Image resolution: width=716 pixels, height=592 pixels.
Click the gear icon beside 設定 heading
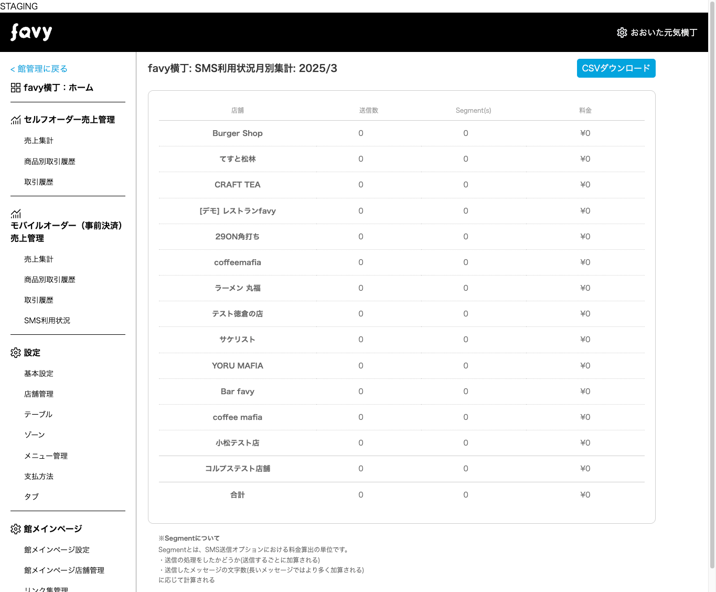coord(16,353)
